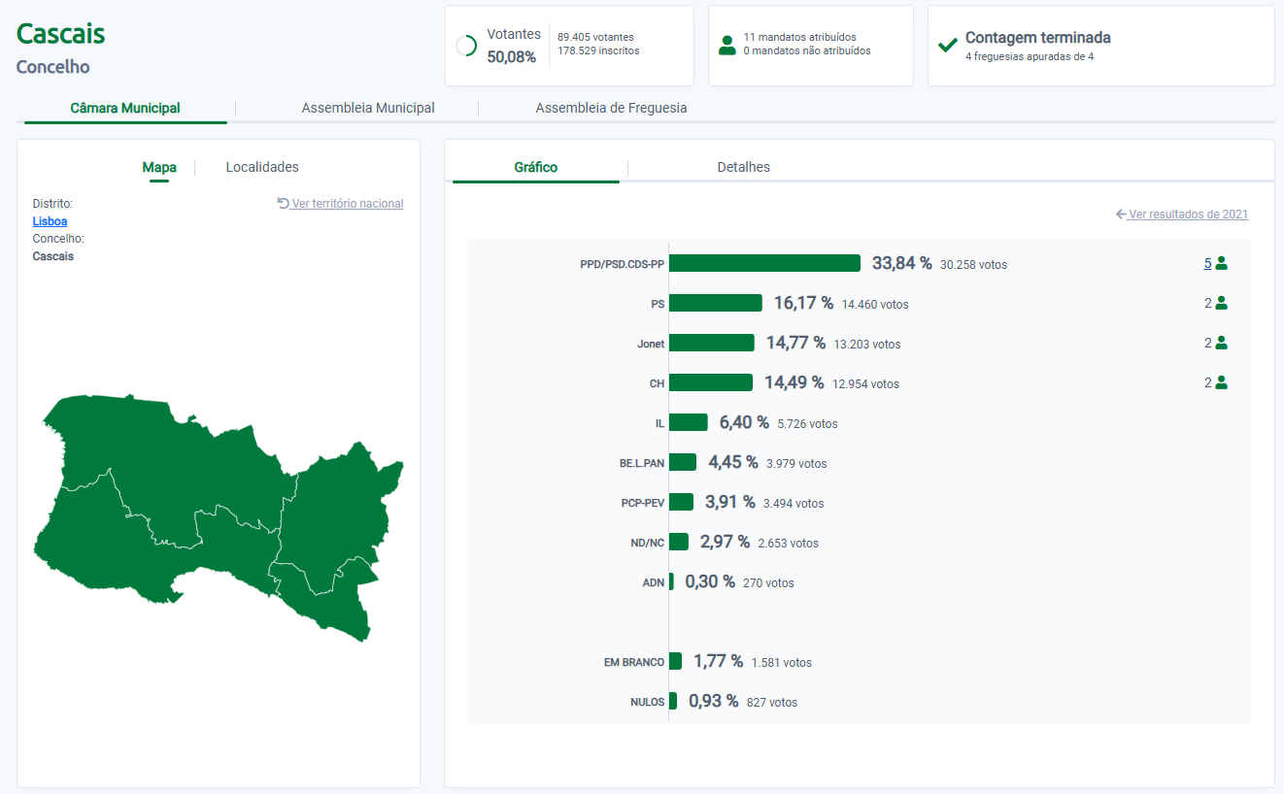Show the Localidades list view
1284x794 pixels.
click(x=262, y=167)
